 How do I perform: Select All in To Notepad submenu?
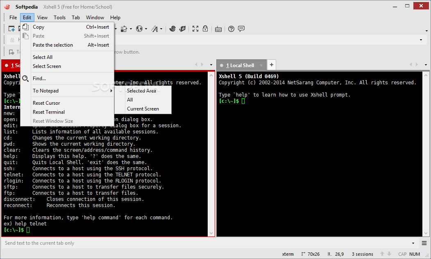[143, 100]
